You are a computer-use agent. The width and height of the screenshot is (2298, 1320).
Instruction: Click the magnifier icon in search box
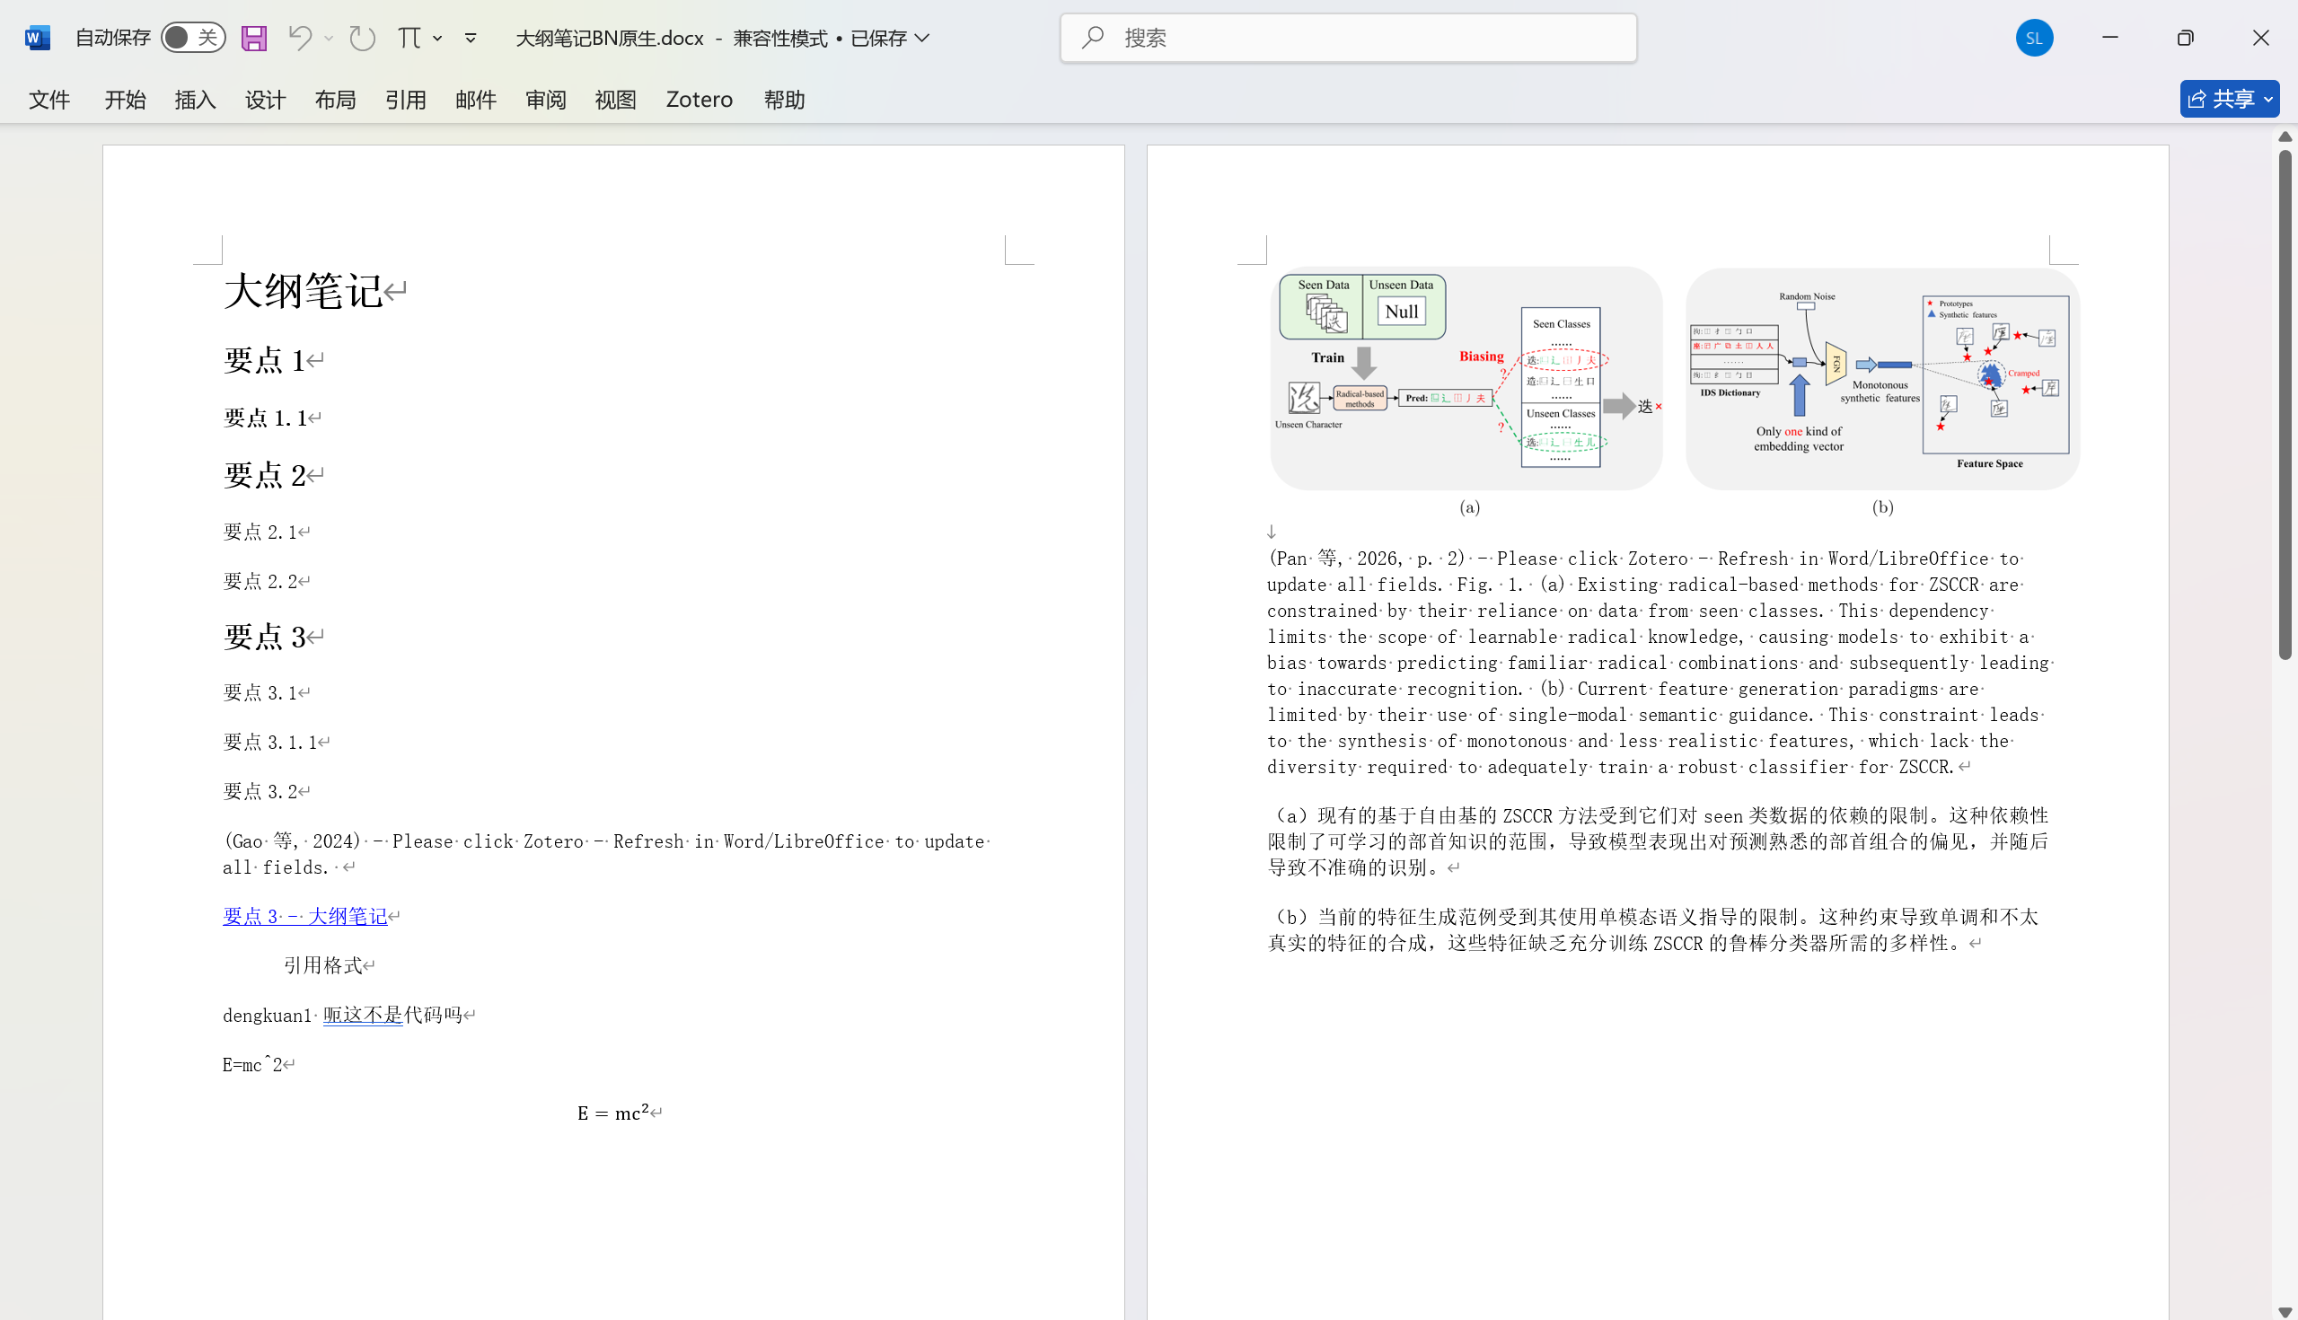1093,38
